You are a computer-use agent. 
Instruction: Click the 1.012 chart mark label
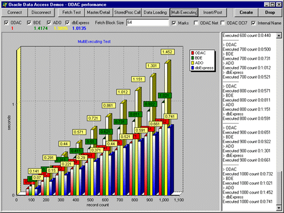point(123,92)
